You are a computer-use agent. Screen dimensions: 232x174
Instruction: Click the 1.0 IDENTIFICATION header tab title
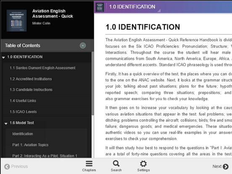pyautogui.click(x=132, y=7)
